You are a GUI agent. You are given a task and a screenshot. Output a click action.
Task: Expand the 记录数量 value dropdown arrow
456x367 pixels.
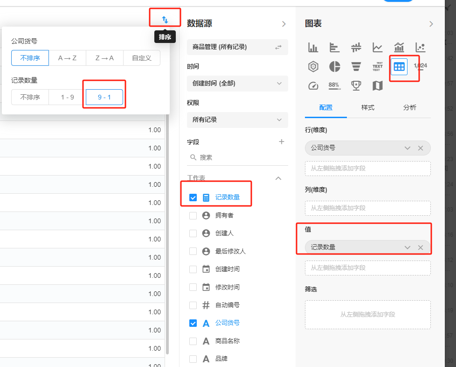[408, 247]
